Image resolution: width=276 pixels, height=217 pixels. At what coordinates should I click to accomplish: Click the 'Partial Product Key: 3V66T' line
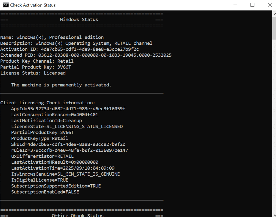point(36,67)
